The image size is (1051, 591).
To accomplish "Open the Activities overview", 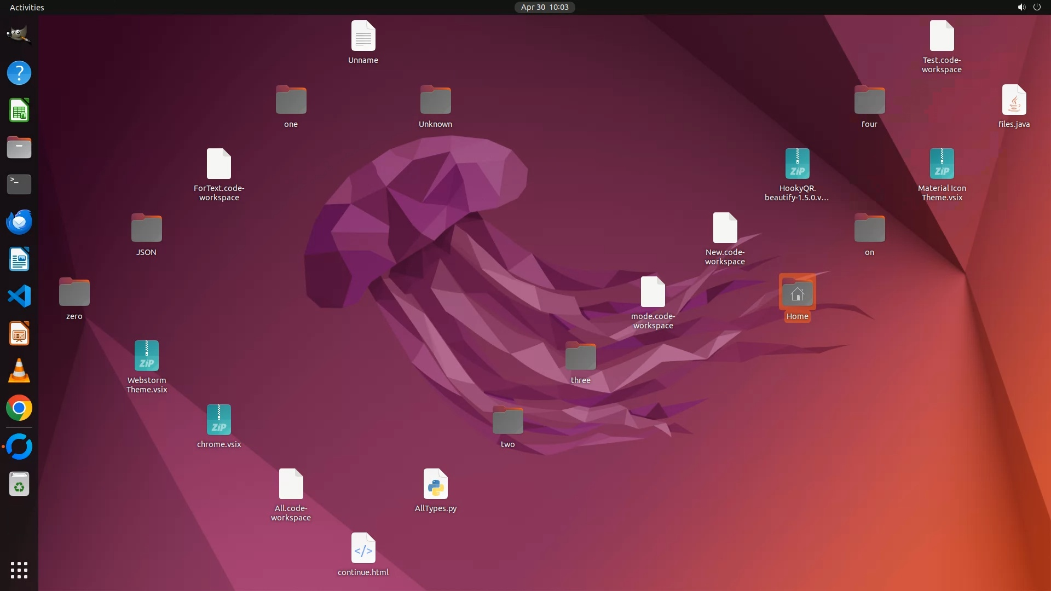I will click(27, 7).
